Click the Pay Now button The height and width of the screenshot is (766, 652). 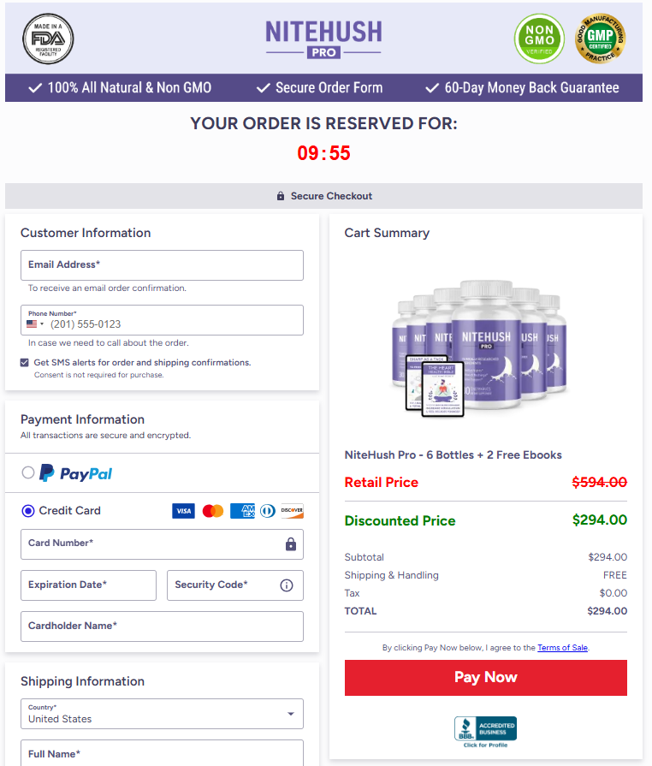click(x=485, y=677)
